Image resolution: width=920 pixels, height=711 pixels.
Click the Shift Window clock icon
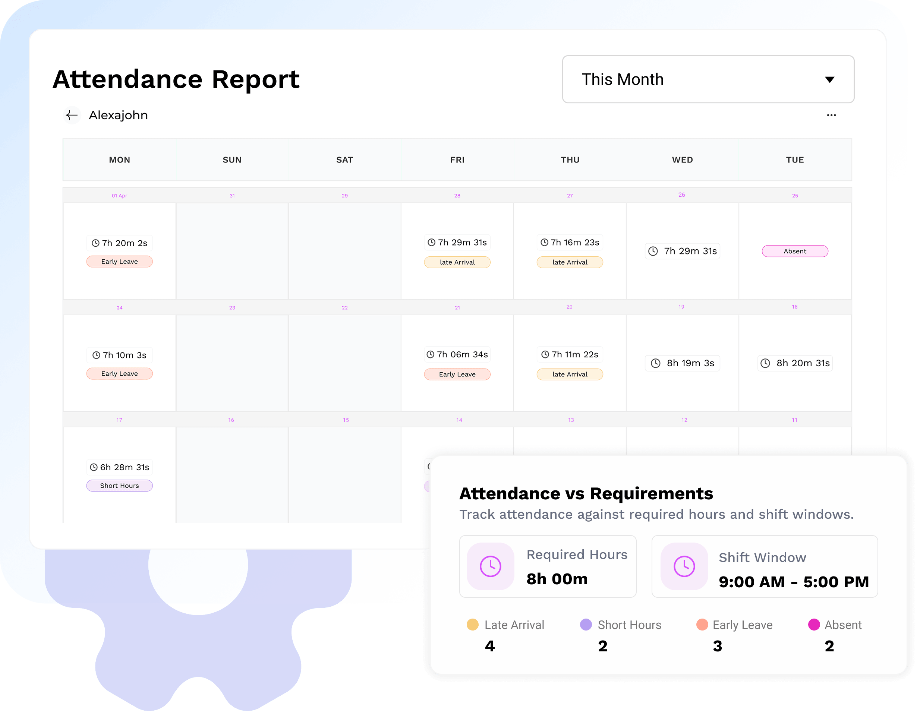[684, 566]
